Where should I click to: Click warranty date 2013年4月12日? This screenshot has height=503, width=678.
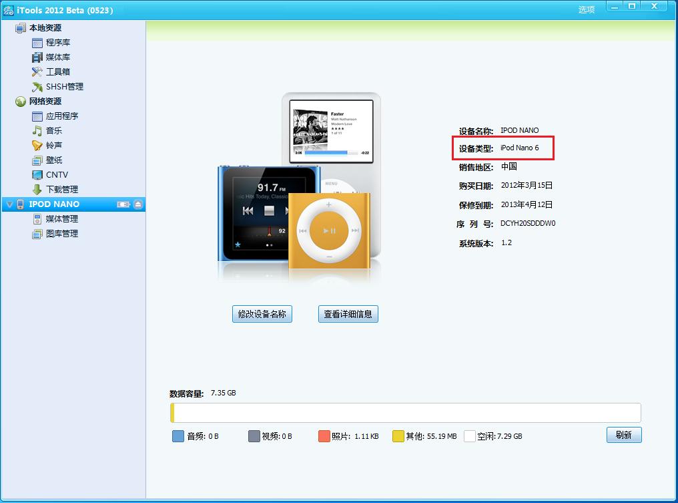[527, 205]
